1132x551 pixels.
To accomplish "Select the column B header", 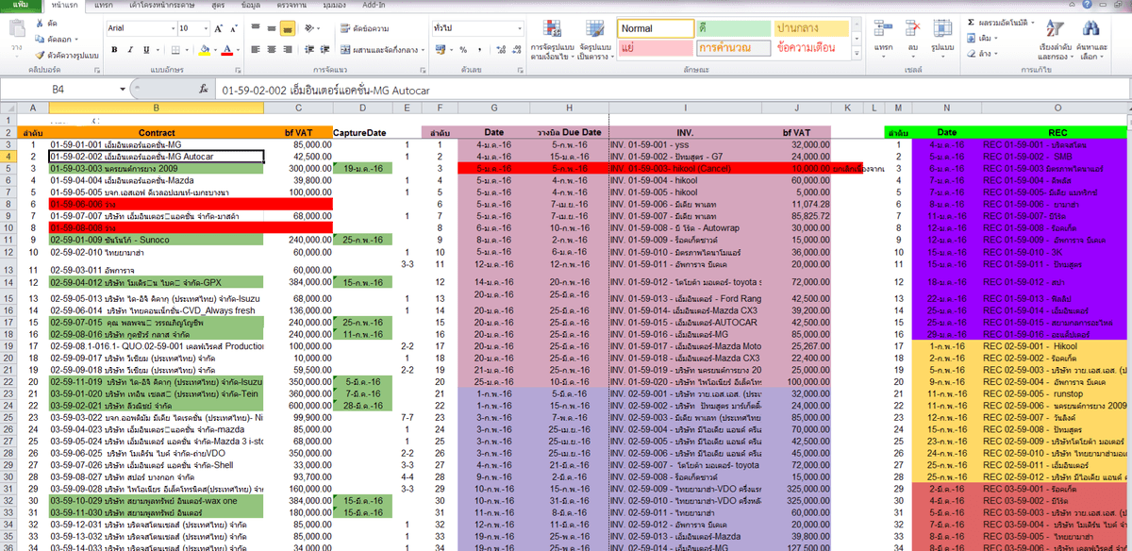I will pos(157,109).
